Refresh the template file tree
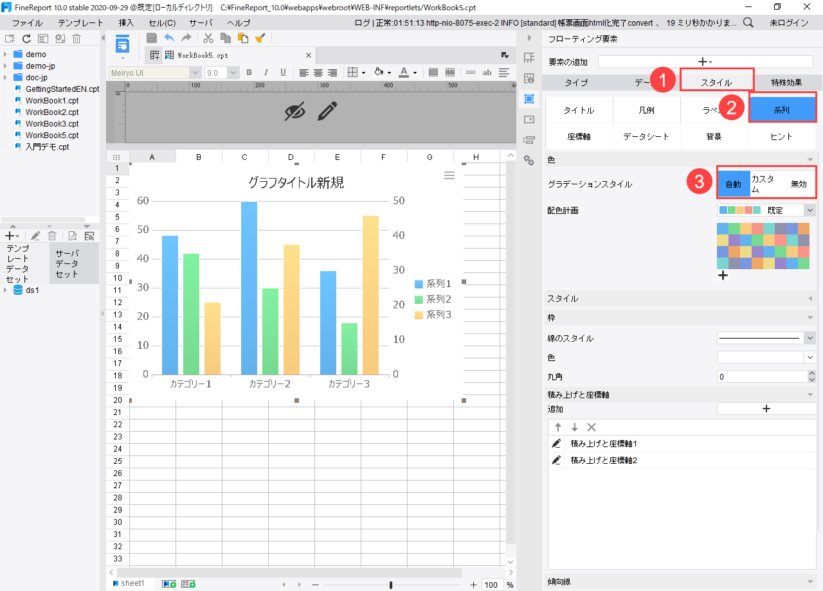This screenshot has width=823, height=591. coord(26,39)
